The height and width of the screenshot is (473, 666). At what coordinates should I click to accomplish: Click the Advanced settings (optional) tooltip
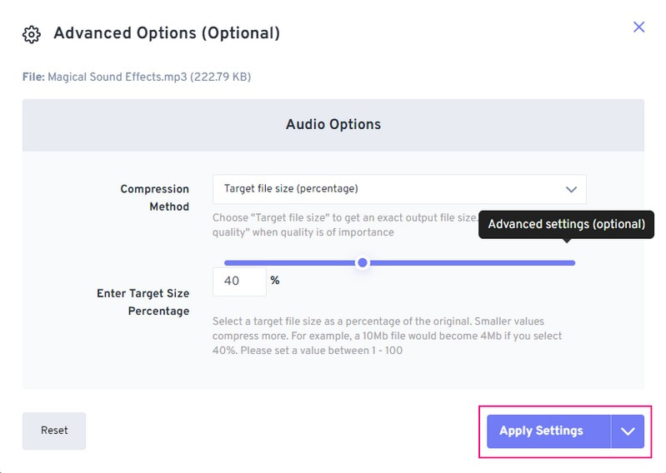[x=566, y=224]
